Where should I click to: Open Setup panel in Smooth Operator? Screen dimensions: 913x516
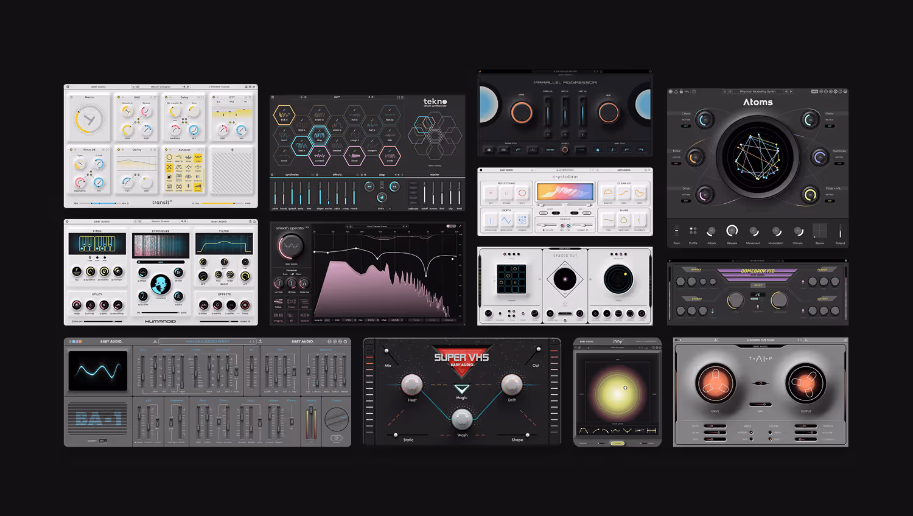[x=279, y=303]
